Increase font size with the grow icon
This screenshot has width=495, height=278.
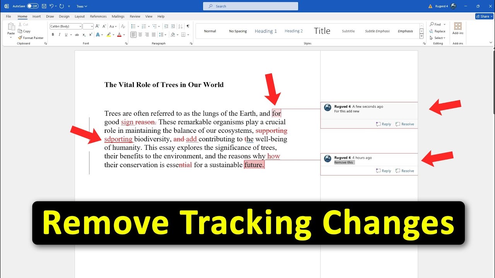tap(98, 26)
